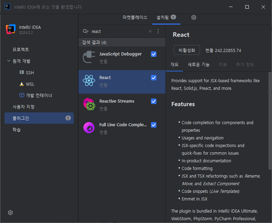Collapse the 원격 개발 tree section
Screen dimensions: 272x223
point(9,61)
